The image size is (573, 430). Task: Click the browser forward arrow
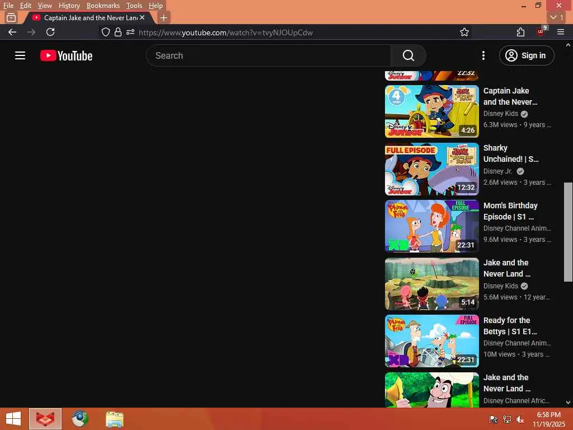click(x=31, y=32)
